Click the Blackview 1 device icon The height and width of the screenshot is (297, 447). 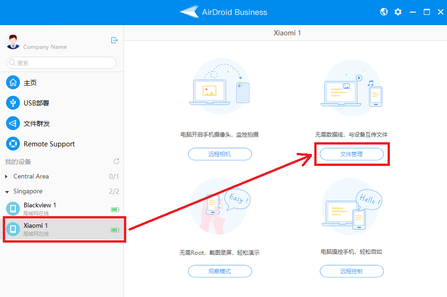point(13,209)
